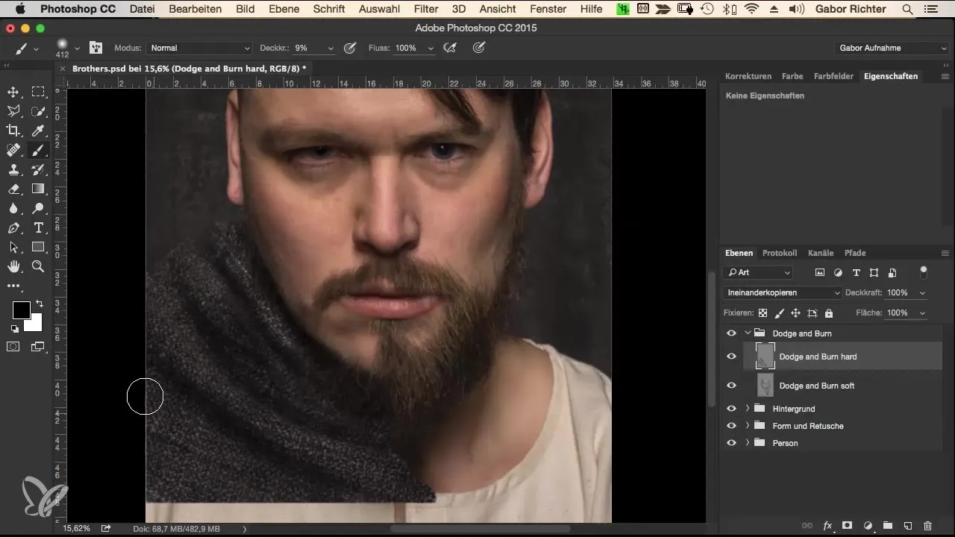The width and height of the screenshot is (955, 537).
Task: Select the Dodge tool
Action: coord(38,209)
